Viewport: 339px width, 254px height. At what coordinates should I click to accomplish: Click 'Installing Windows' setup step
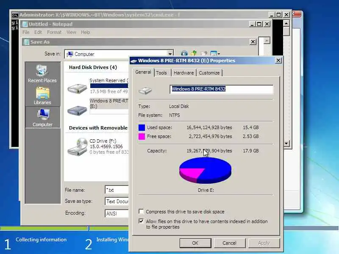click(x=113, y=240)
